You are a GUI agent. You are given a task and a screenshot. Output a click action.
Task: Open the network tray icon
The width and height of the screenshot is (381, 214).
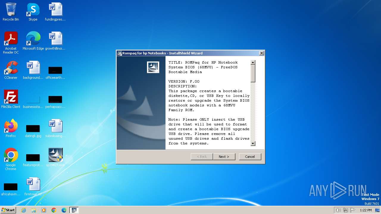click(x=346, y=210)
